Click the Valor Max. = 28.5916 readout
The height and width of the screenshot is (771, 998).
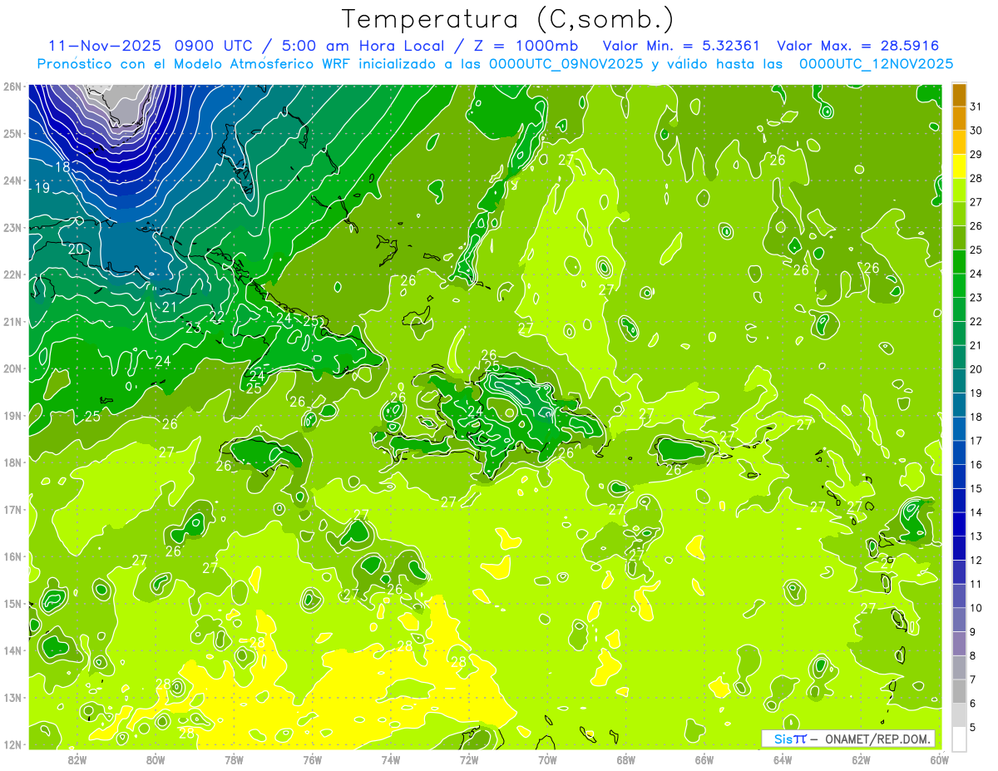(858, 46)
